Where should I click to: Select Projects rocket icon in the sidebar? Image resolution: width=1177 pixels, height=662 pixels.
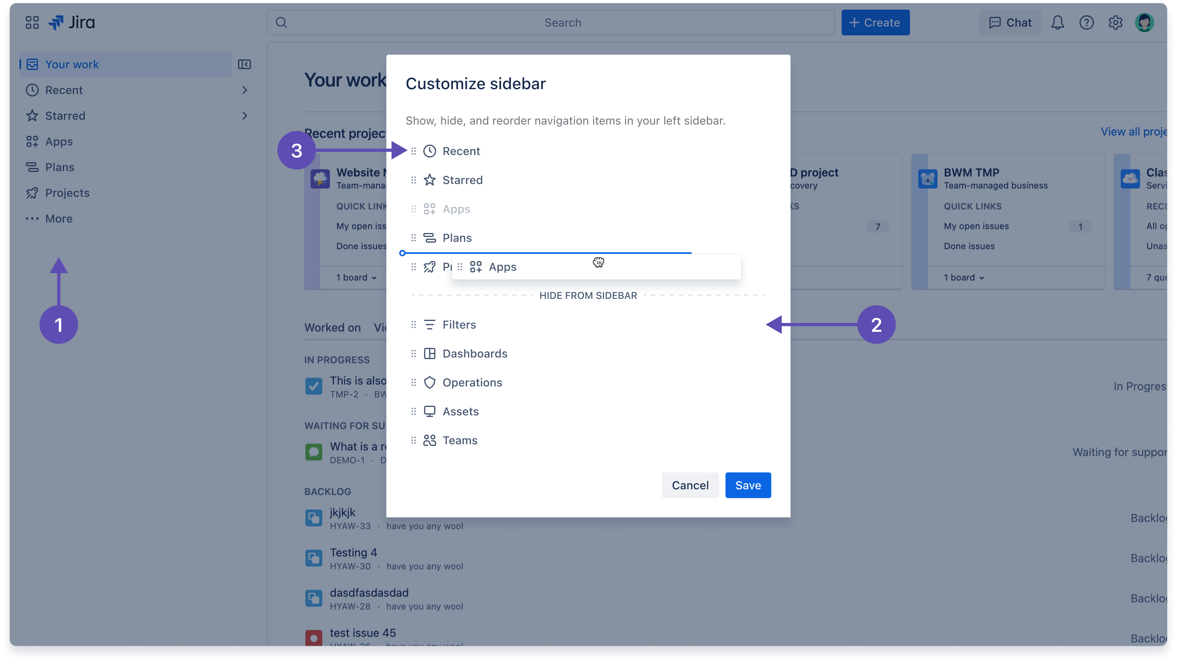[x=32, y=192]
